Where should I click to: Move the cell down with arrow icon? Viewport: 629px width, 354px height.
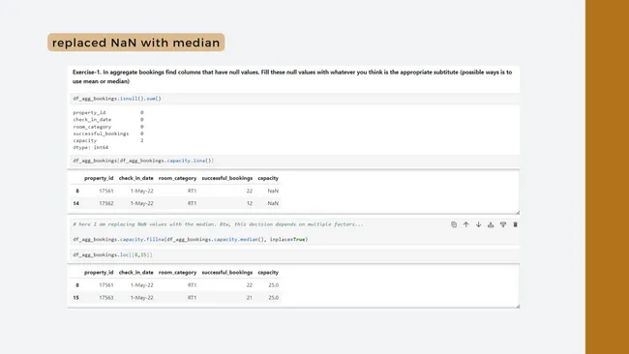click(x=478, y=224)
